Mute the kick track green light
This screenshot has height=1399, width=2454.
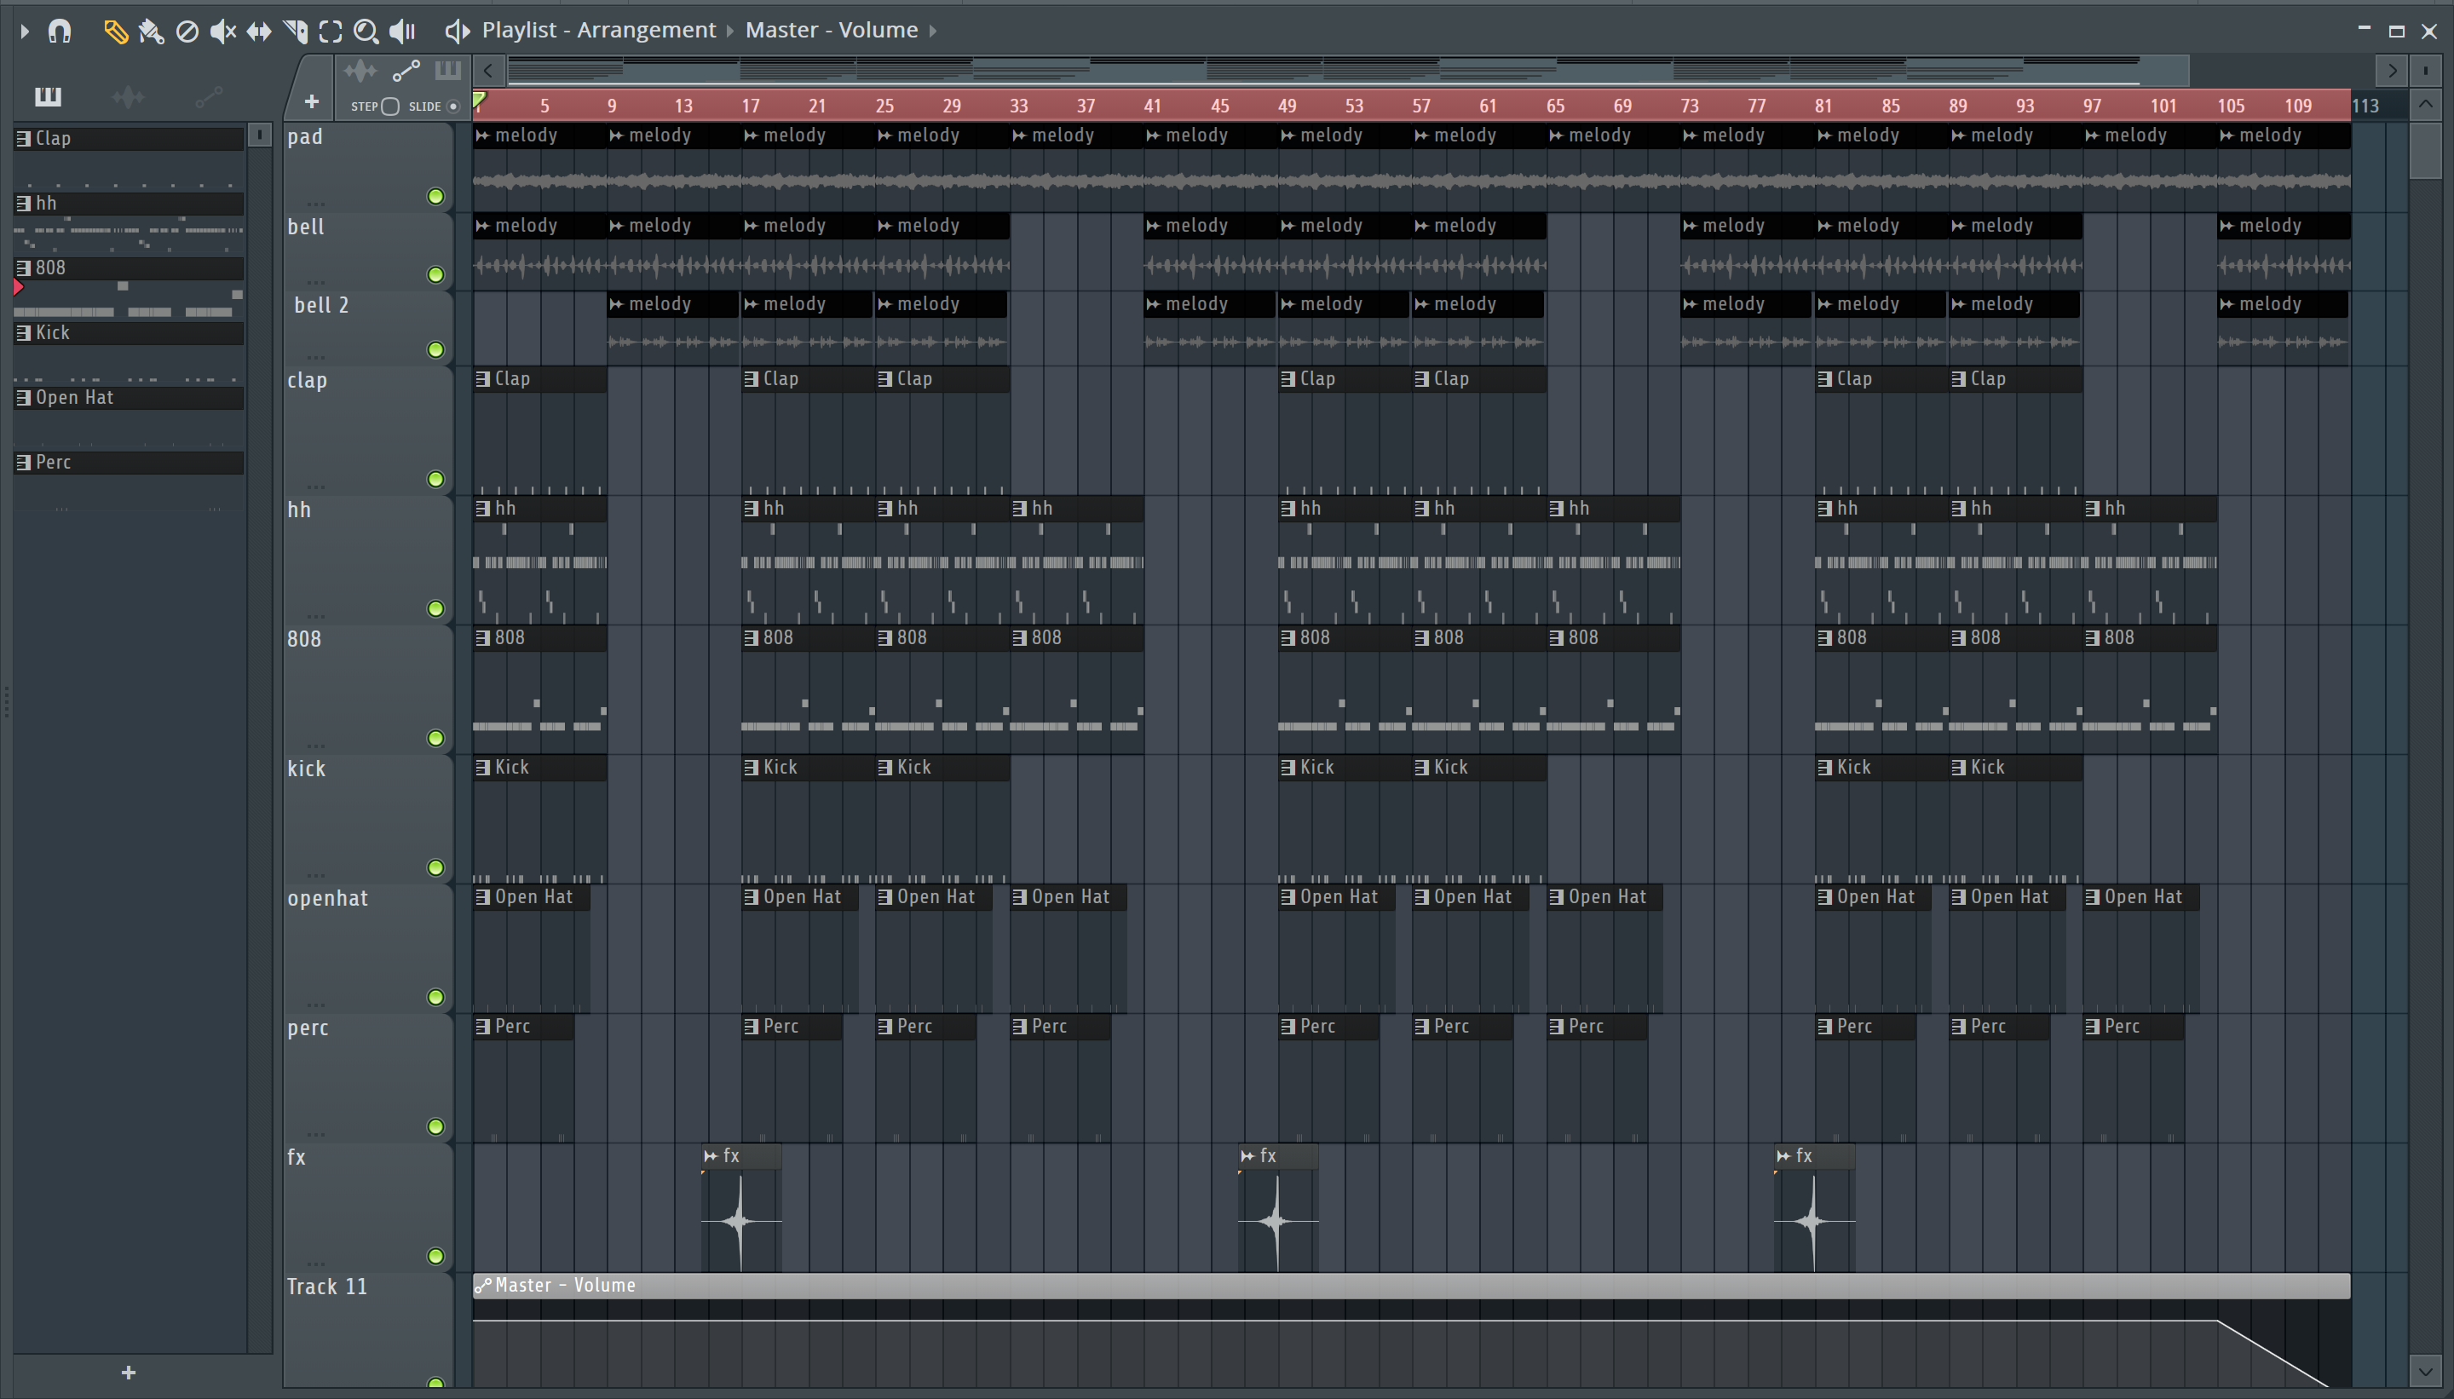coord(435,868)
